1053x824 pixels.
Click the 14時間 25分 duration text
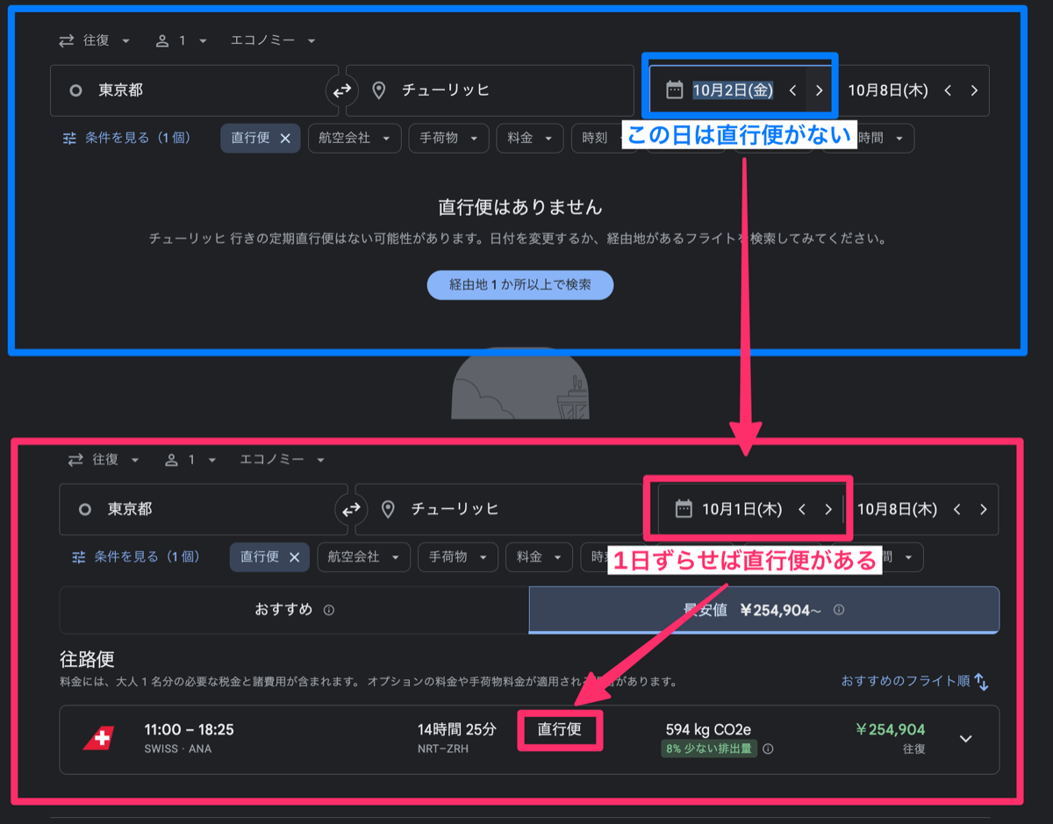pos(457,730)
